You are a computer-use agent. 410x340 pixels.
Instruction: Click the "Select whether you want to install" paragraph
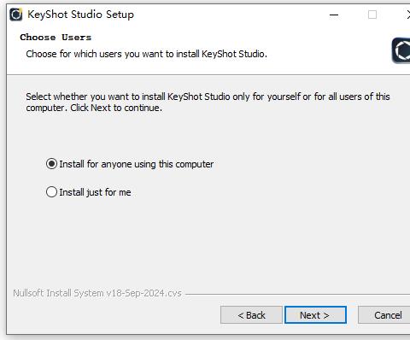click(x=208, y=102)
